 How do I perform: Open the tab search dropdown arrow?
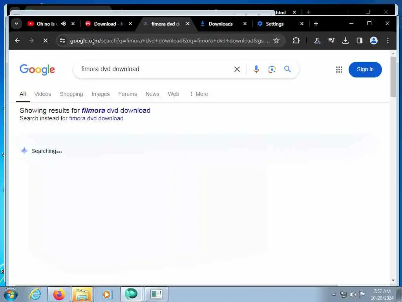[x=16, y=24]
